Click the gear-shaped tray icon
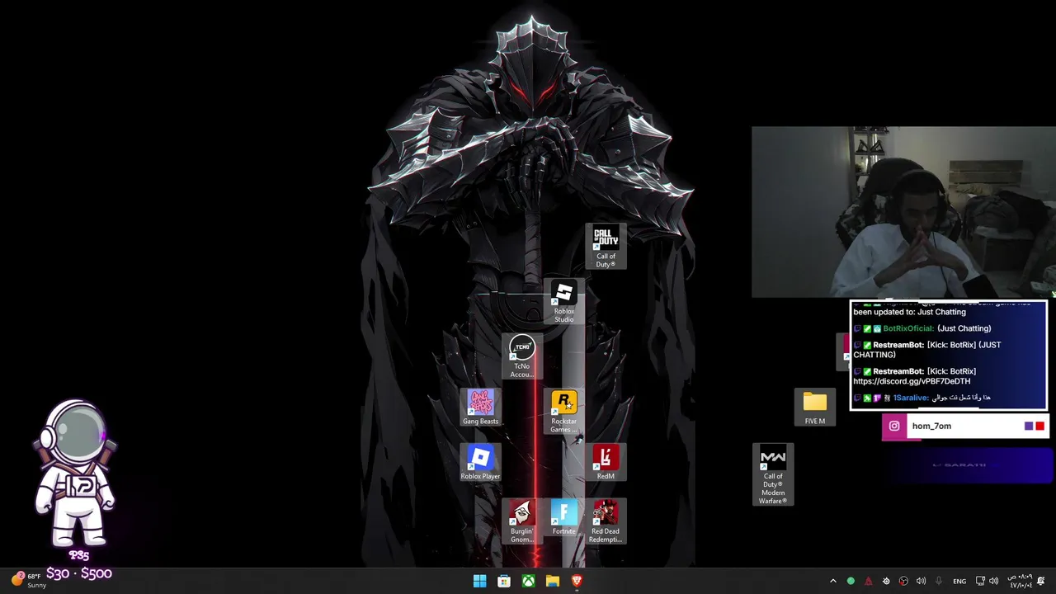 click(x=886, y=581)
